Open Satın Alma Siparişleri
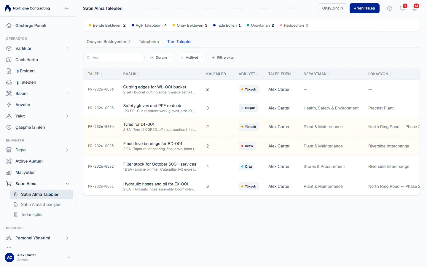The image size is (427, 267). coord(42,204)
